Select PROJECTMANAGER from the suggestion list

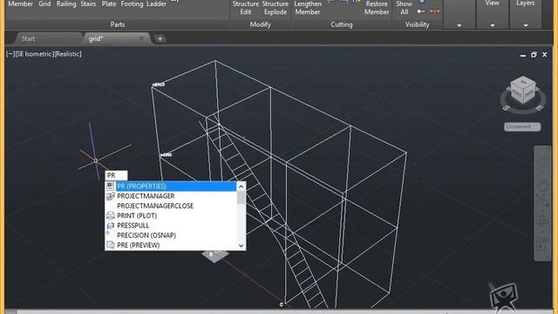171,196
